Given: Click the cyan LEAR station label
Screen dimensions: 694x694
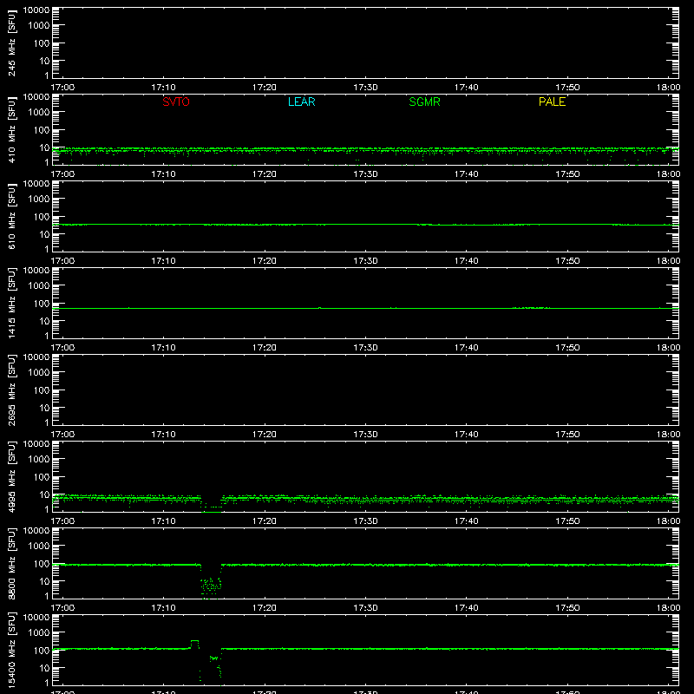Looking at the screenshot, I should 301,101.
